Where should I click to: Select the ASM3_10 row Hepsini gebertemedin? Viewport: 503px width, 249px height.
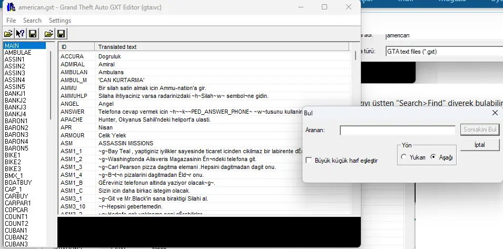click(205, 207)
